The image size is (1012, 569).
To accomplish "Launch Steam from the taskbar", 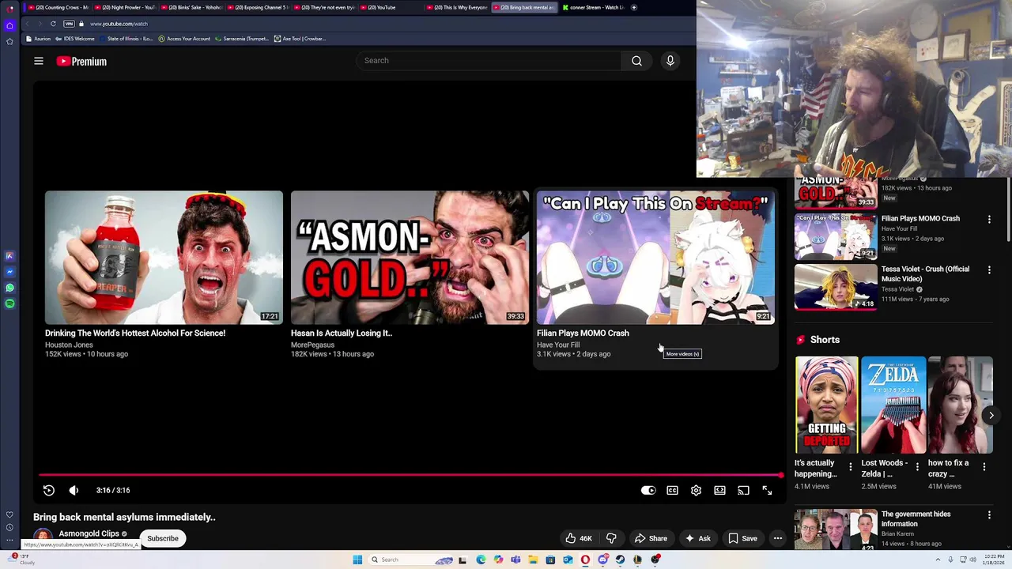I will 621,560.
